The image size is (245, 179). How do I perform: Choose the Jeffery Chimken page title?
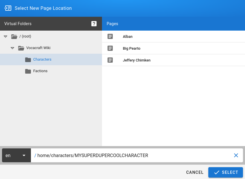136,60
